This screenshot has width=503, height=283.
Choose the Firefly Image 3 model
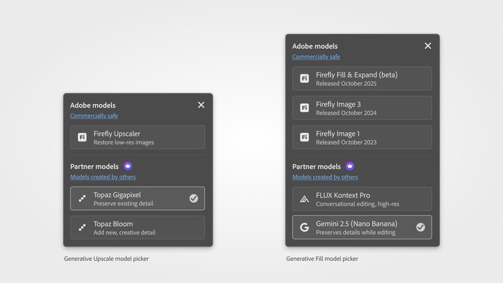362,108
